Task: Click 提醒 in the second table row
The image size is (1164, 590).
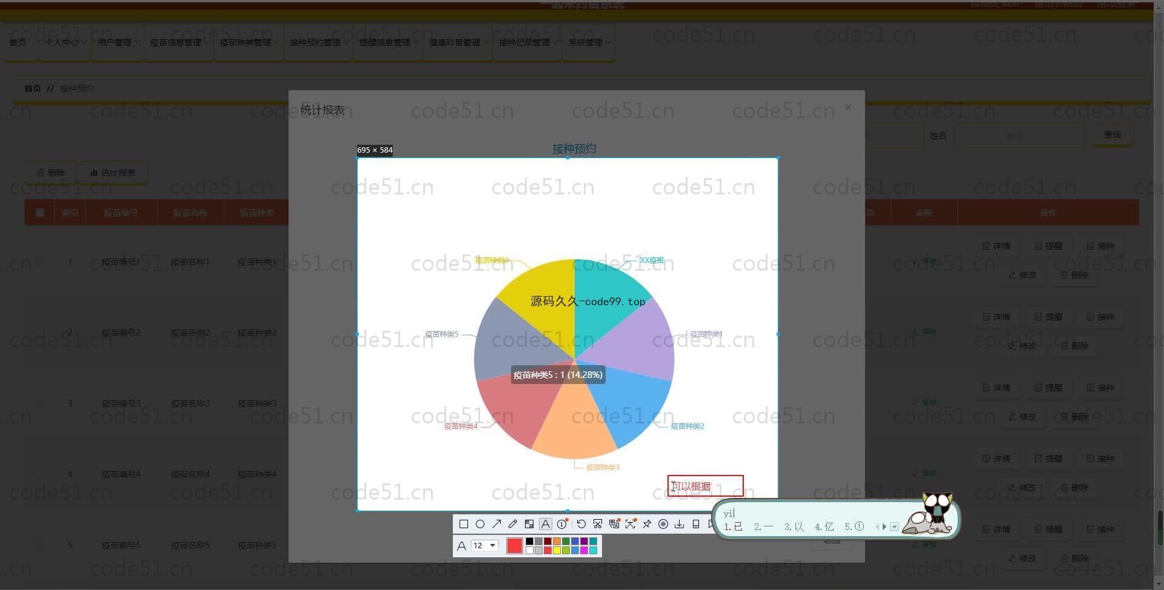Action: click(x=1048, y=317)
